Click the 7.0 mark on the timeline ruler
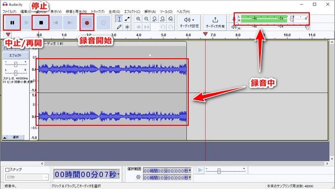Viewport: 335px width, 189px height. coord(213,35)
